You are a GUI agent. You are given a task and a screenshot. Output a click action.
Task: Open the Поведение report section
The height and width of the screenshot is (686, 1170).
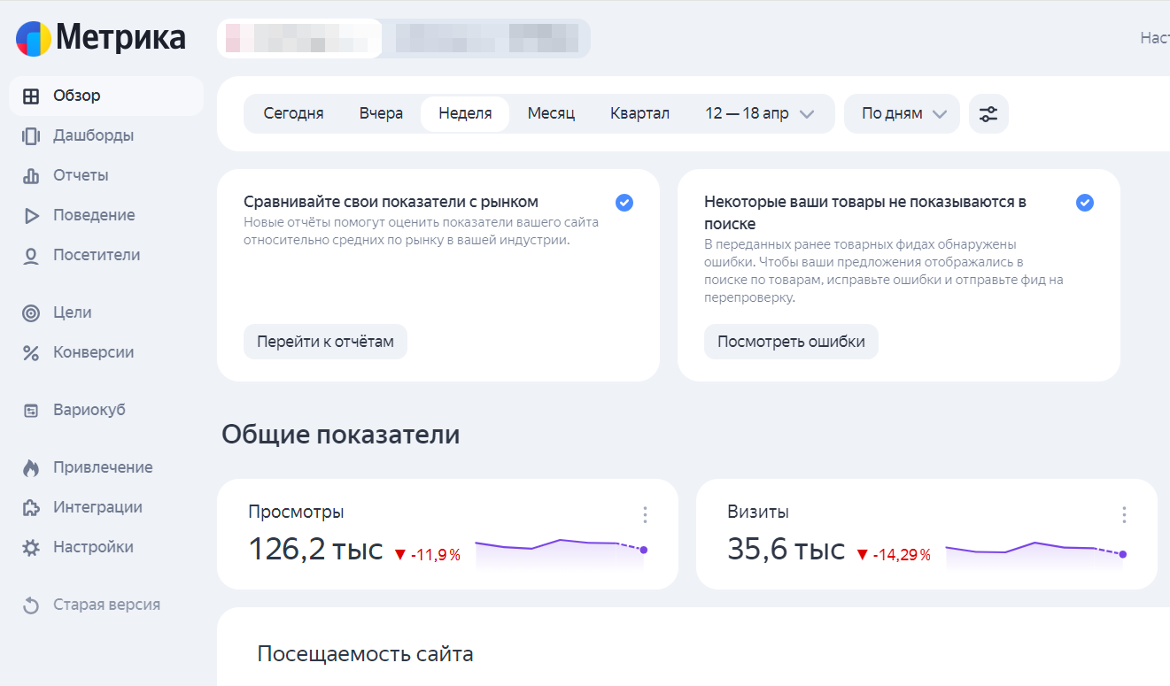click(92, 214)
